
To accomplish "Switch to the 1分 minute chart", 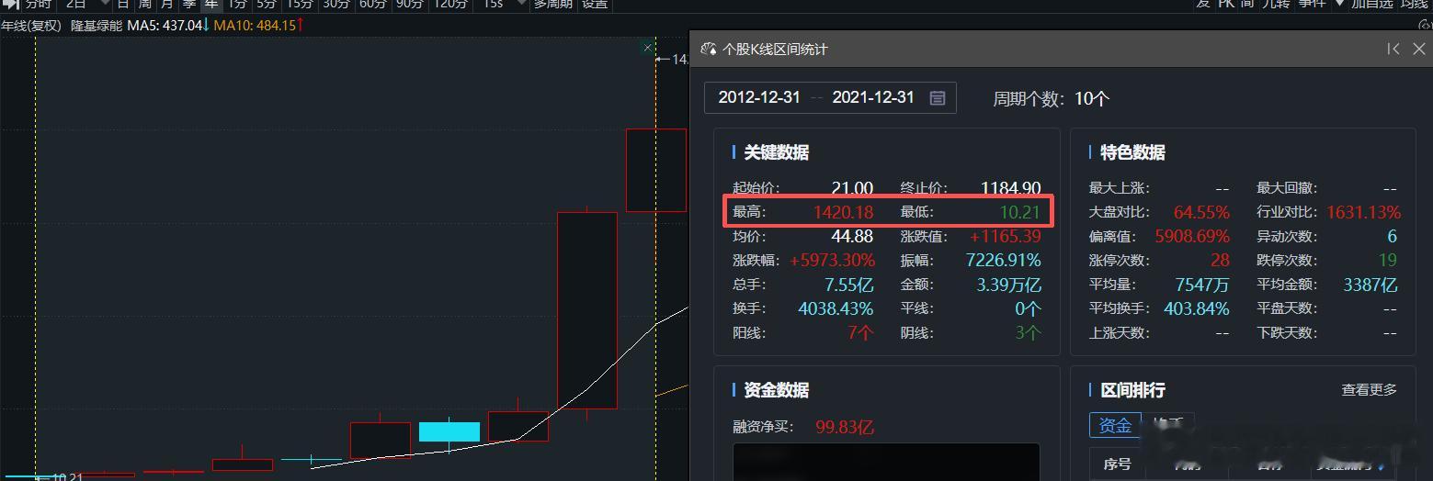I will coord(237,4).
